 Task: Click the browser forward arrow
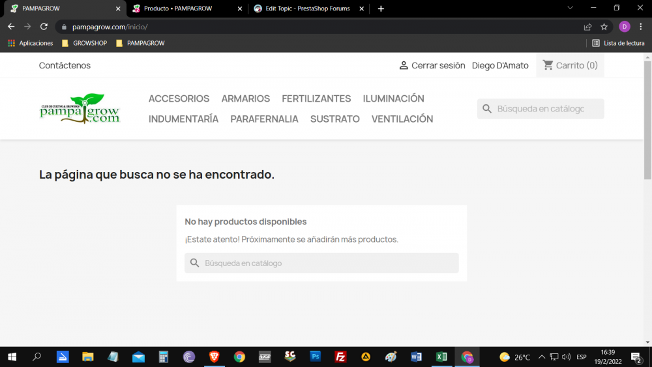click(x=27, y=27)
